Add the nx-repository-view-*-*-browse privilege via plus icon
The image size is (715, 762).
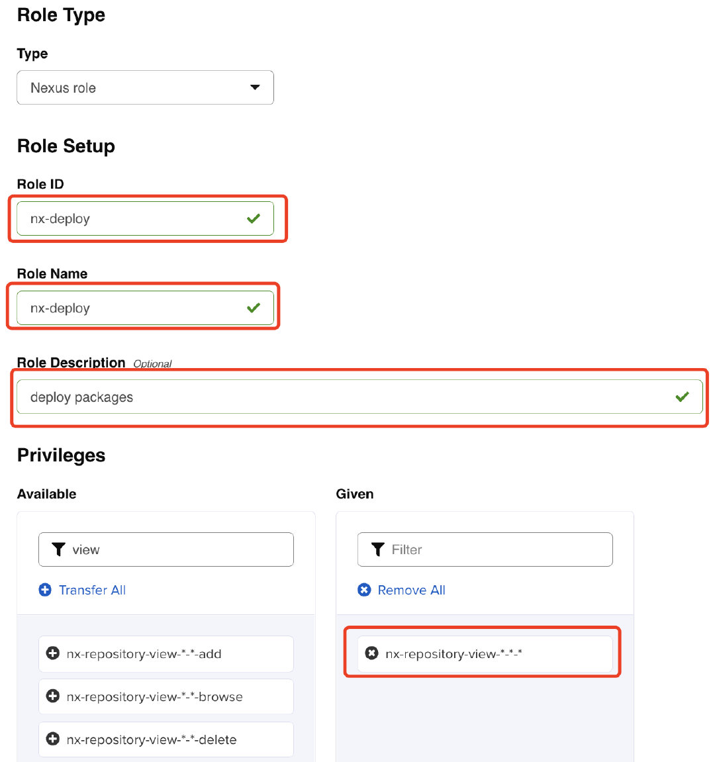coord(52,696)
